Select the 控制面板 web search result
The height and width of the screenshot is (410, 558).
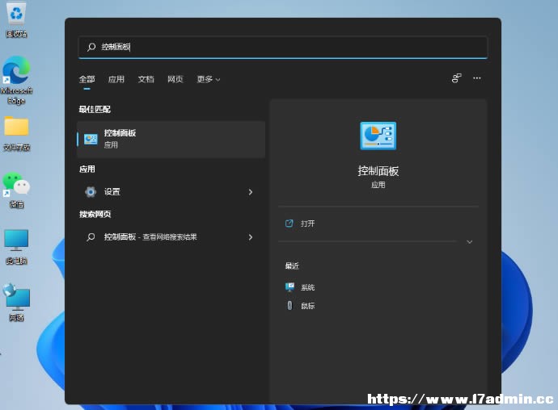coord(171,237)
